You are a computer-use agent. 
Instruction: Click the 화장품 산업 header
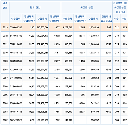click(x=87, y=7)
